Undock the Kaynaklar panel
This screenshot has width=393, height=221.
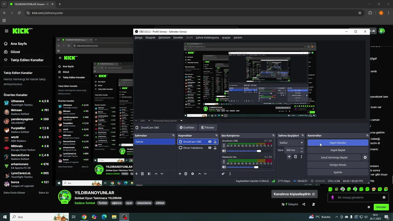tap(217, 136)
